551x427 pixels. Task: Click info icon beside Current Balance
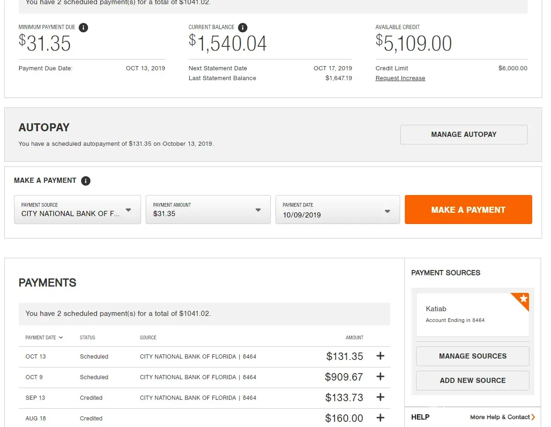(x=242, y=28)
